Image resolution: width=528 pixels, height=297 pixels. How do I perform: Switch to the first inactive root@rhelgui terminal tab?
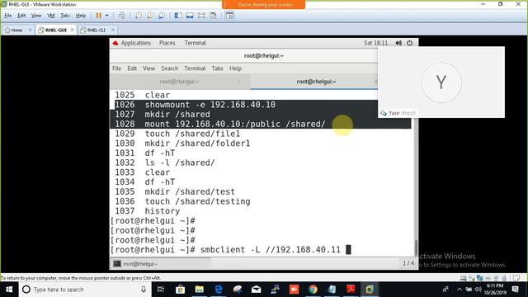[x=180, y=82]
